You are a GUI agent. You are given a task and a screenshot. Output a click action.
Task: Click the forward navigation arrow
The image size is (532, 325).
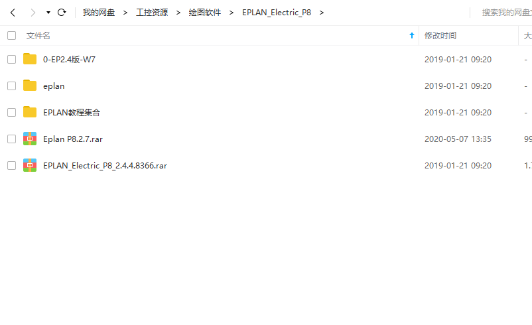click(33, 13)
